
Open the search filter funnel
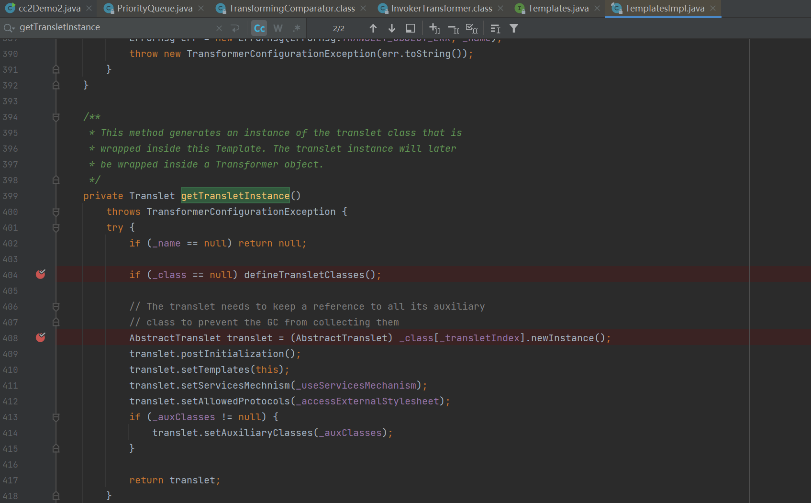[x=514, y=28]
